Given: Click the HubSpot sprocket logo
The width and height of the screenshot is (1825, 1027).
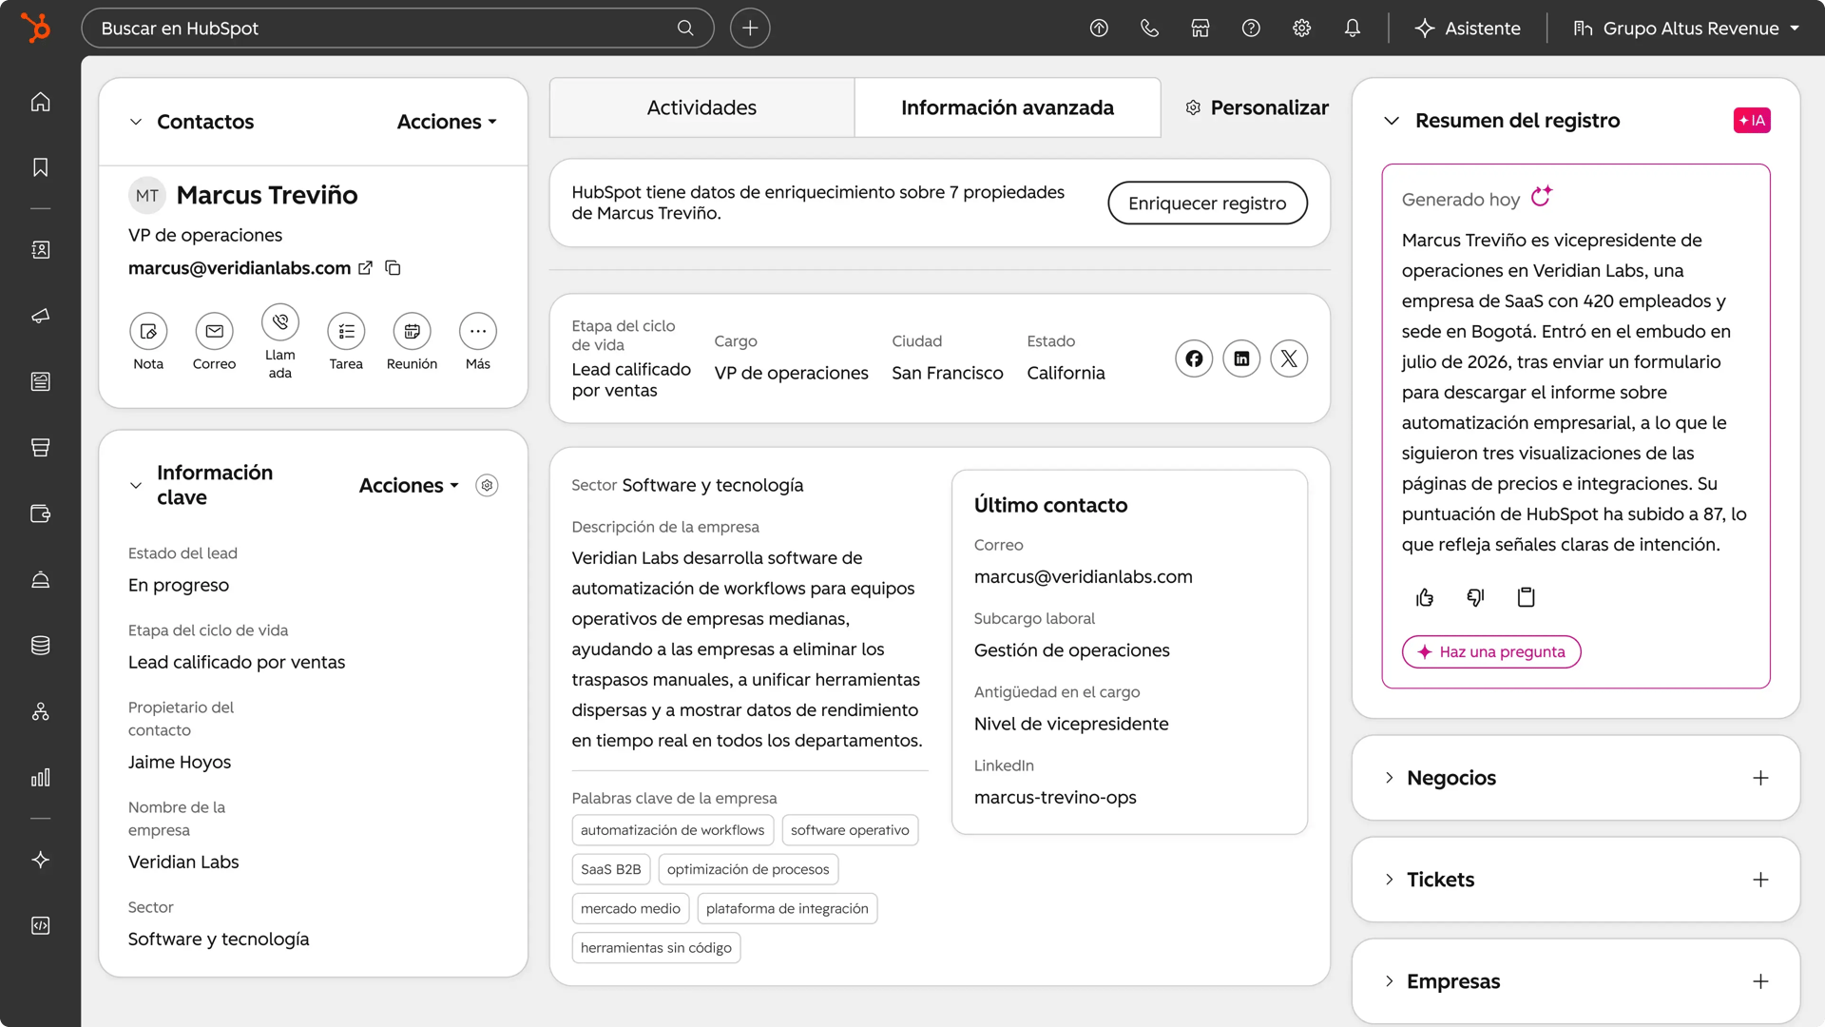Looking at the screenshot, I should coord(36,28).
